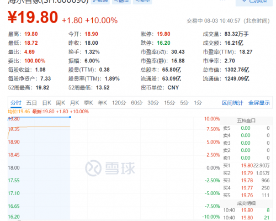Image resolution: width=276 pixels, height=221 pixels.
Task: Switch to the 五日 five-day chart tab
Action: [x=31, y=103]
